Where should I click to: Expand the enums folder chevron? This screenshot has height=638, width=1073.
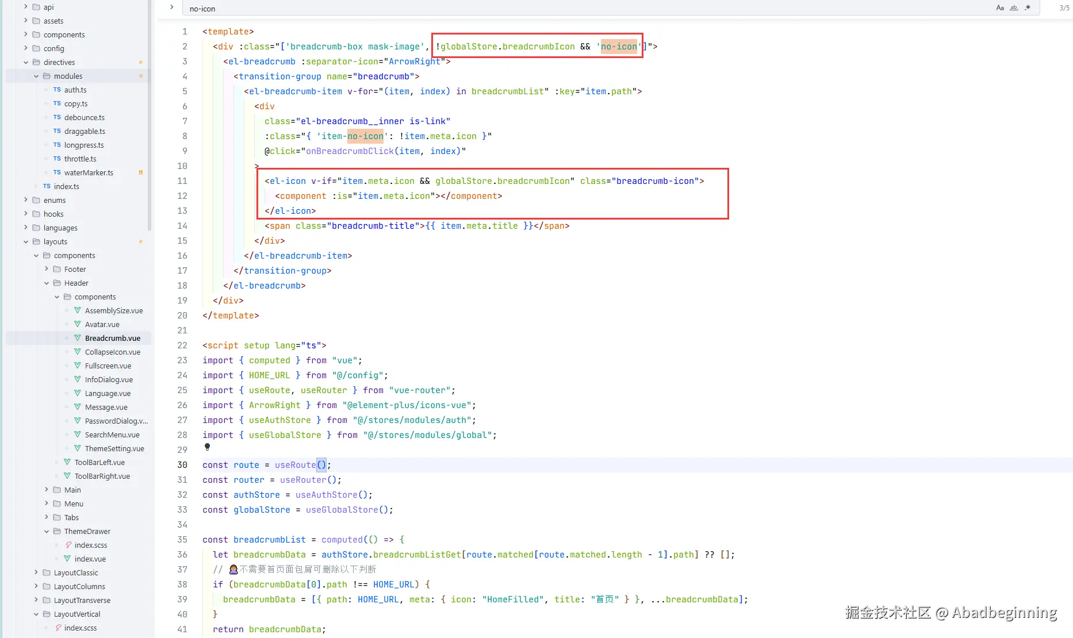[26, 200]
